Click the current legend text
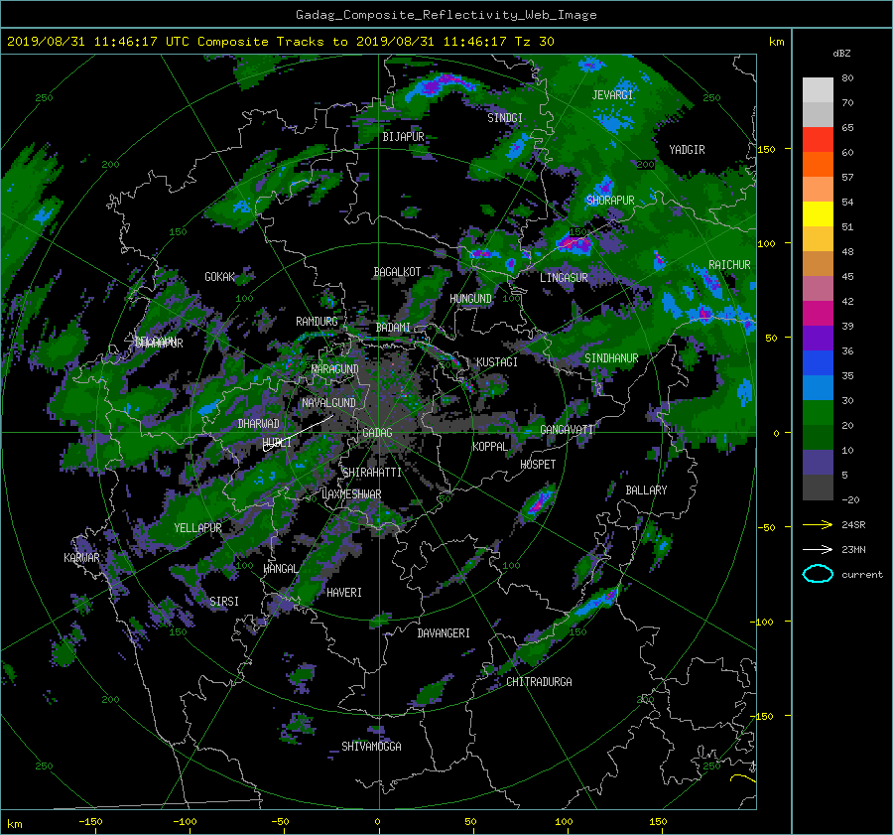The height and width of the screenshot is (835, 893). click(x=861, y=575)
